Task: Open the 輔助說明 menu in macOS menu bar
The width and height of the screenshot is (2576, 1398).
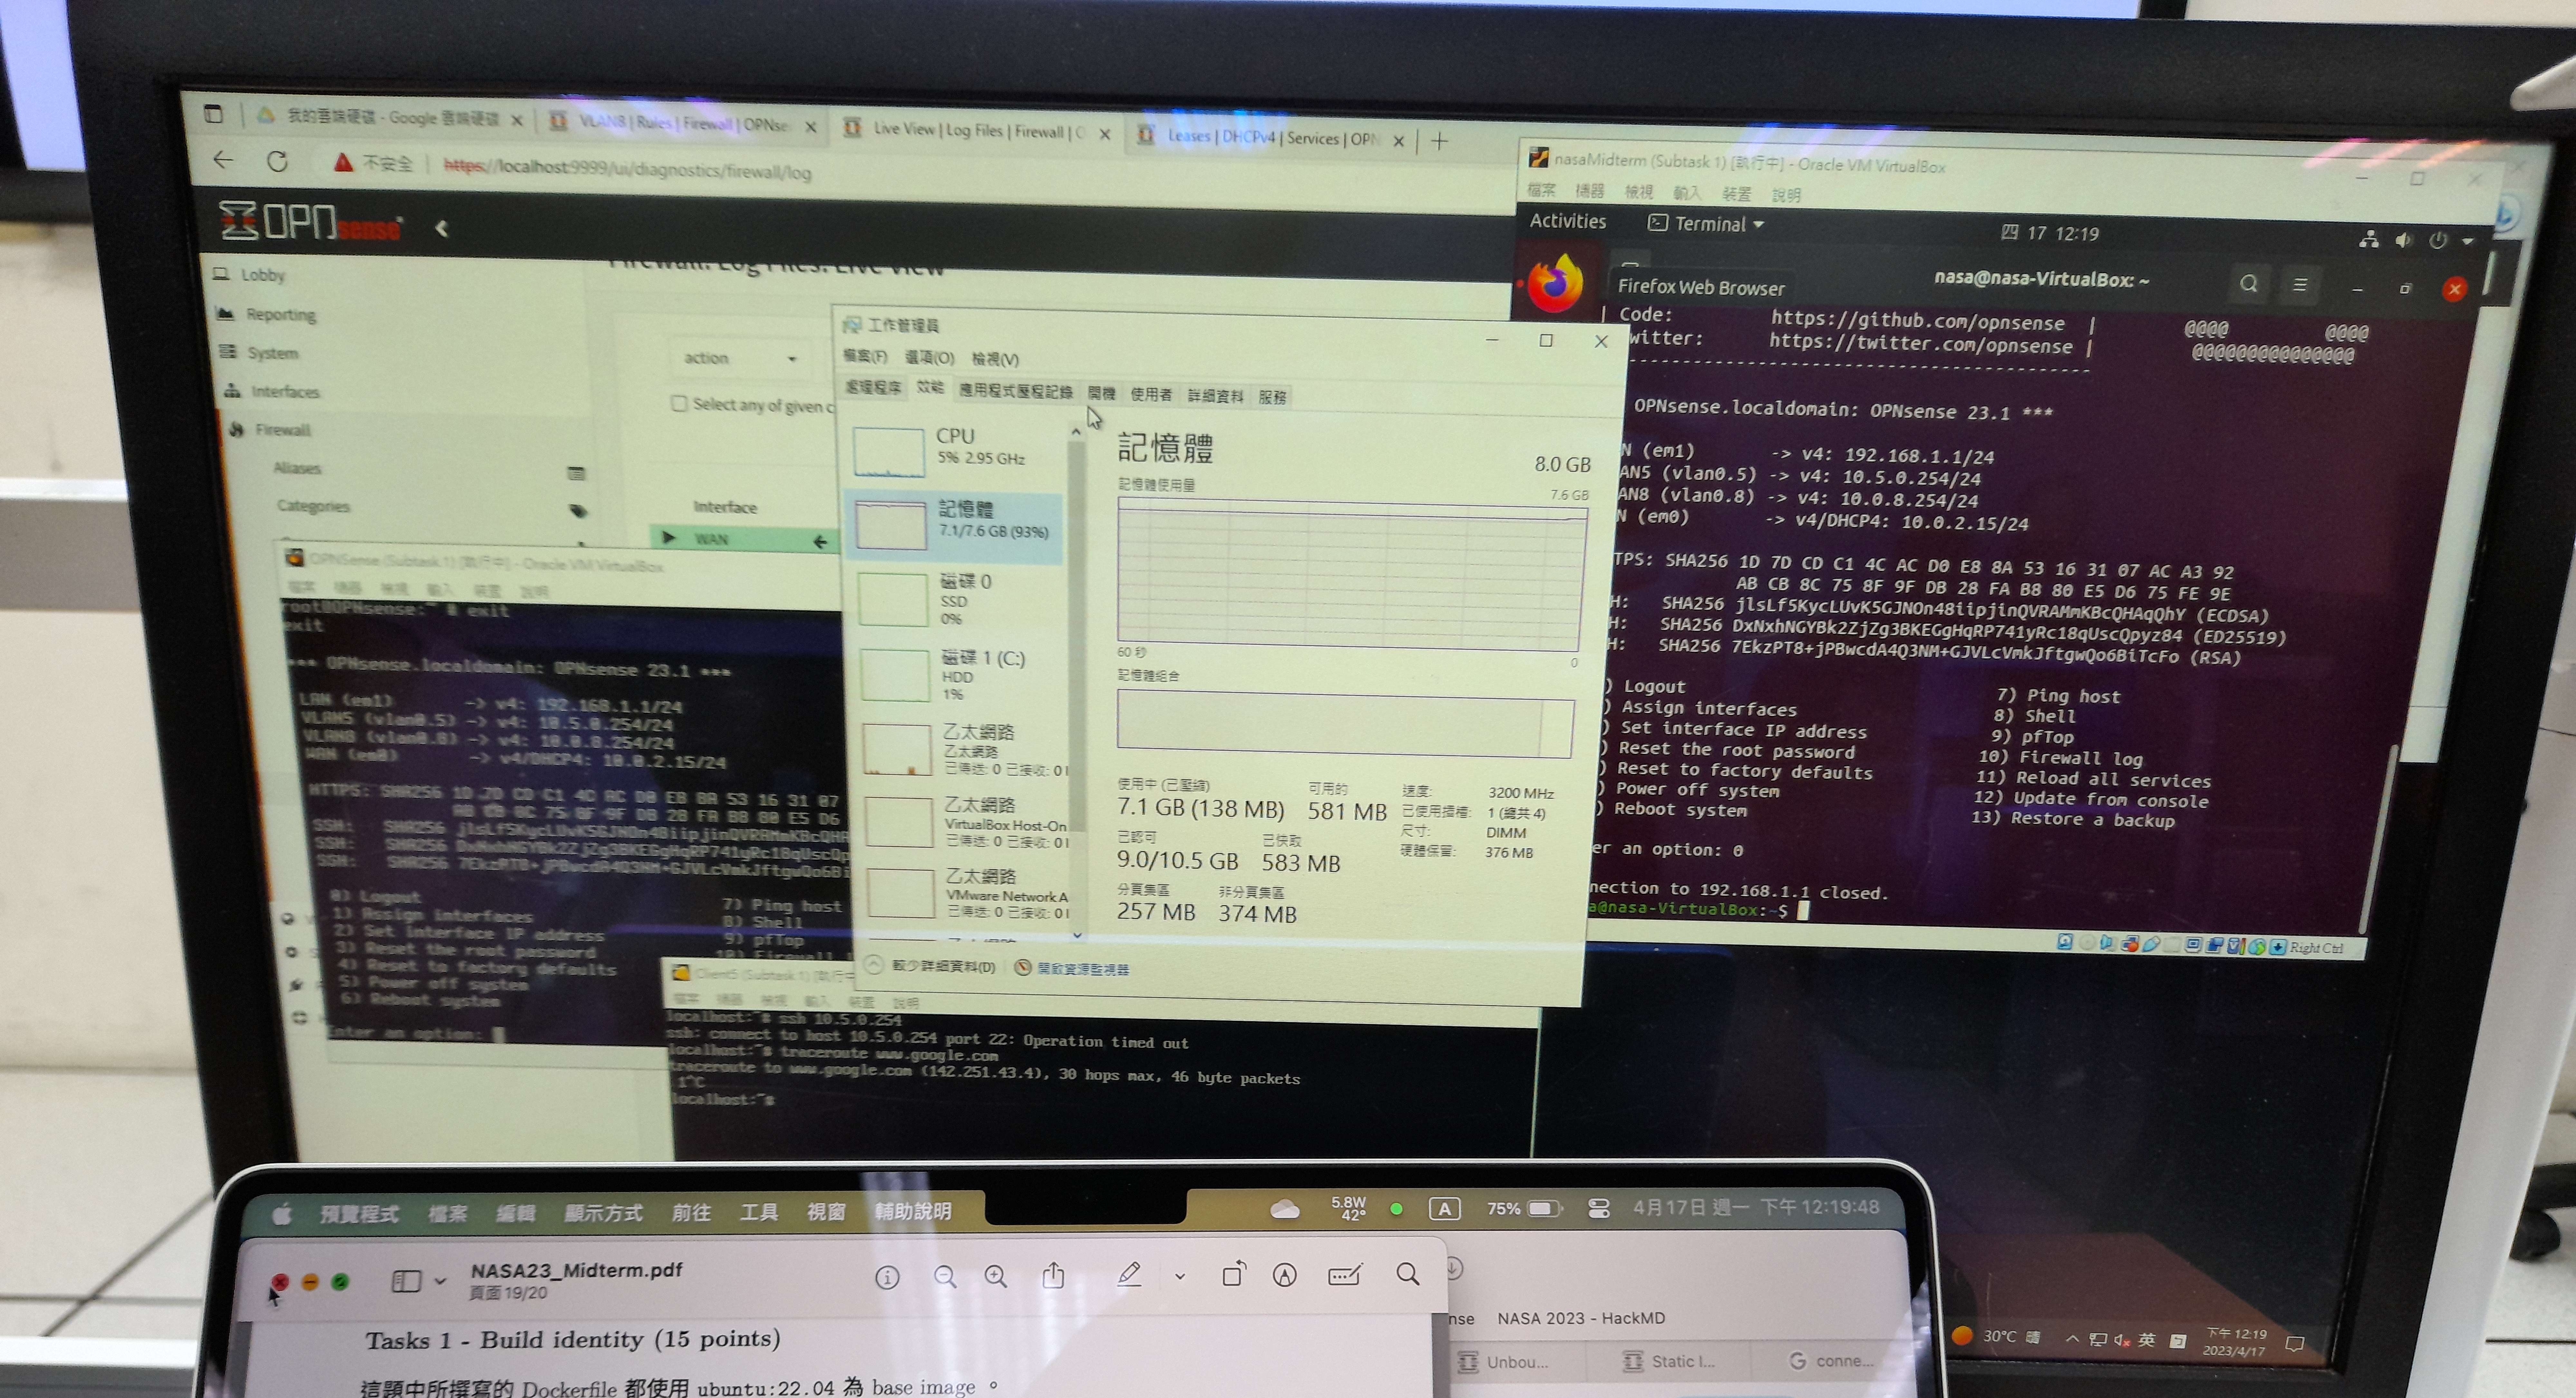Action: click(913, 1211)
